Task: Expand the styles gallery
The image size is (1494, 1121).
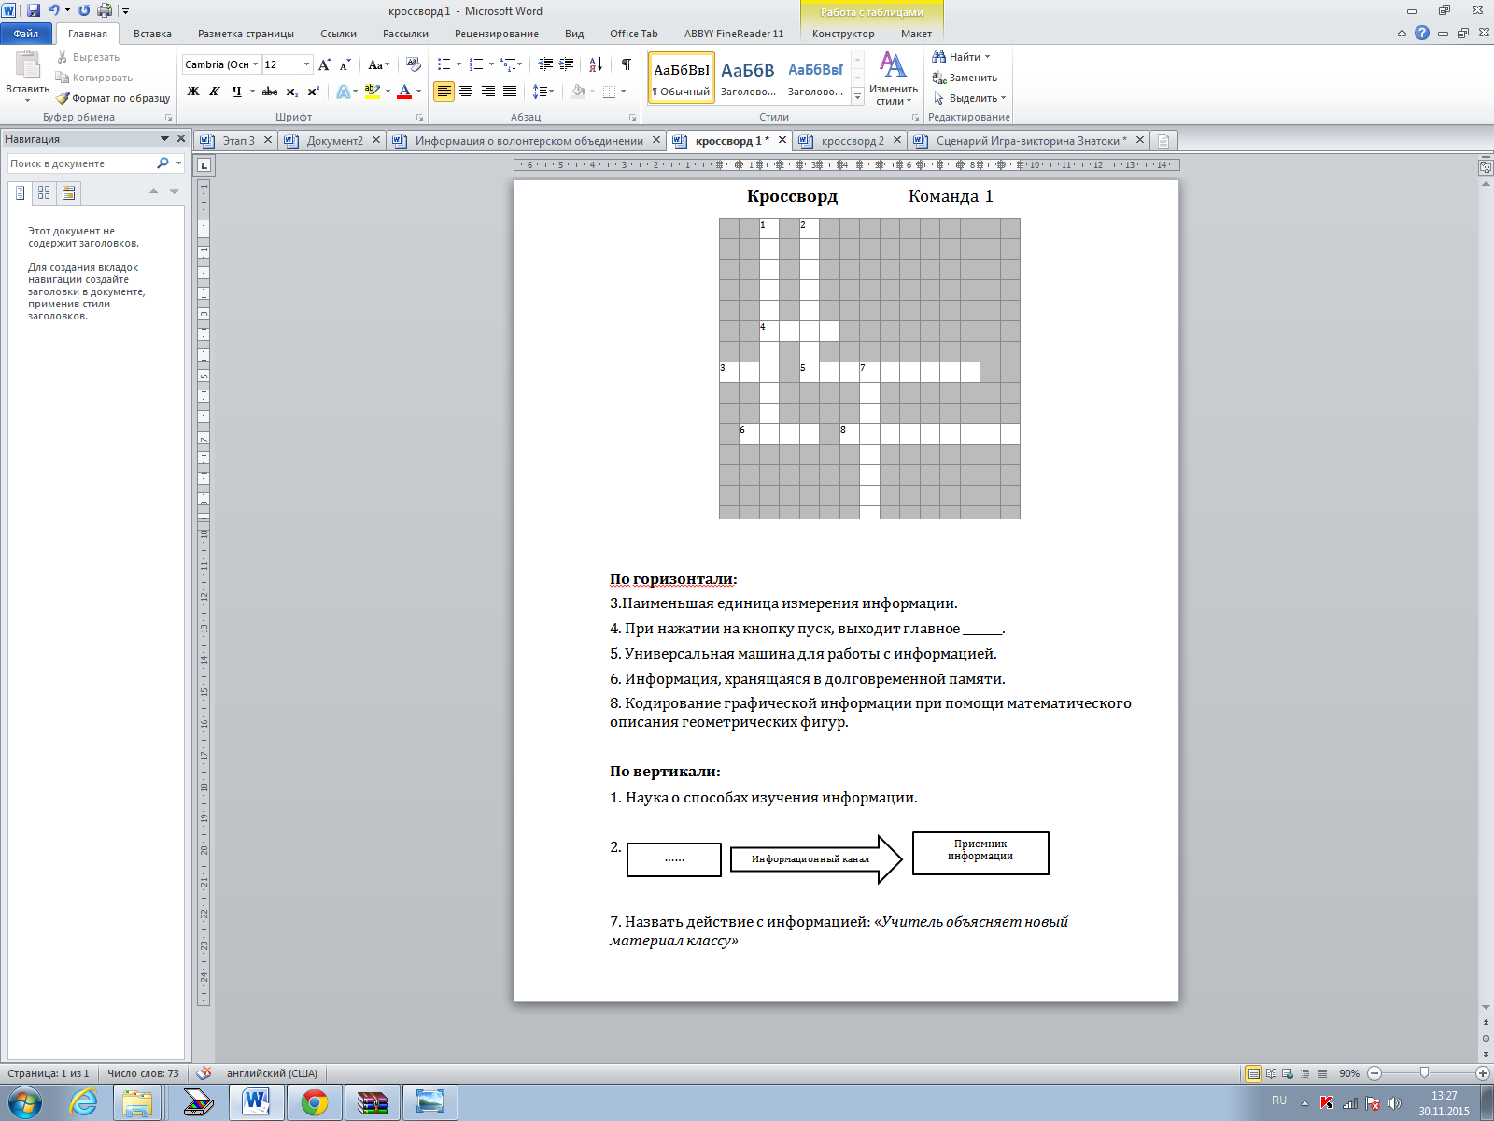Action: tap(858, 96)
